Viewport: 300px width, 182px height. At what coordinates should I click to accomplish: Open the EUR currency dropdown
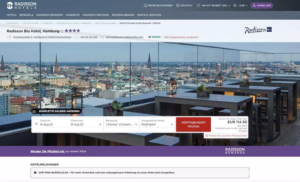click(243, 6)
